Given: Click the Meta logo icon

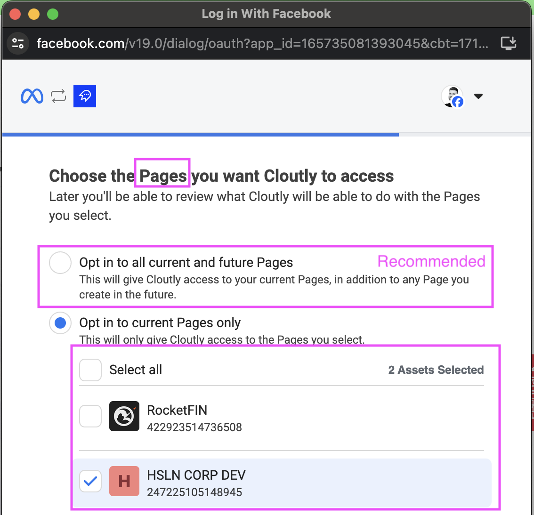Looking at the screenshot, I should click(32, 96).
